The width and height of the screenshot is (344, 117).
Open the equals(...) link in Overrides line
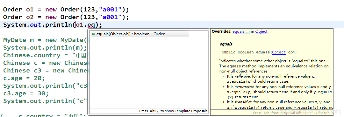pyautogui.click(x=241, y=31)
